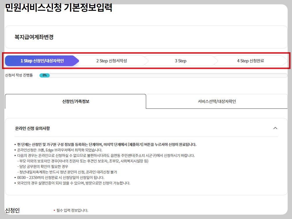The image size is (292, 219).
Task: Click the 0% progress badge
Action: [44, 75]
